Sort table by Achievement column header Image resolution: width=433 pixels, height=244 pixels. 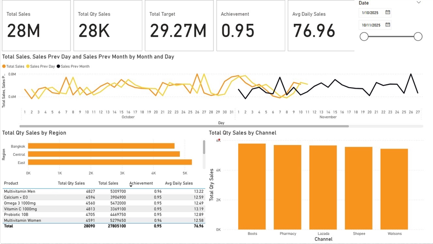click(141, 183)
